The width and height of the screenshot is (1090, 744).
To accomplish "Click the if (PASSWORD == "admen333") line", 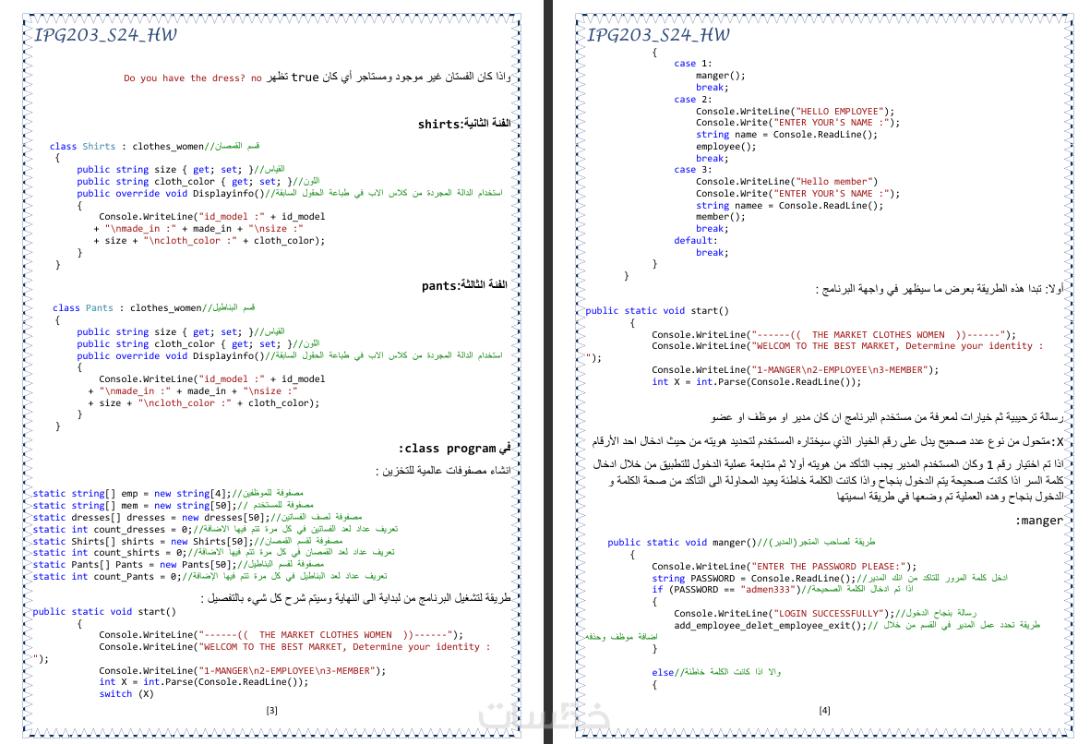I will (x=725, y=590).
